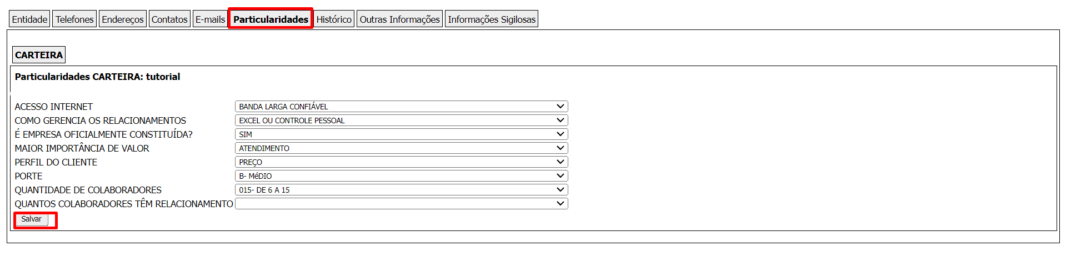Switch to the Histórico tab
This screenshot has width=1066, height=256.
coord(334,19)
